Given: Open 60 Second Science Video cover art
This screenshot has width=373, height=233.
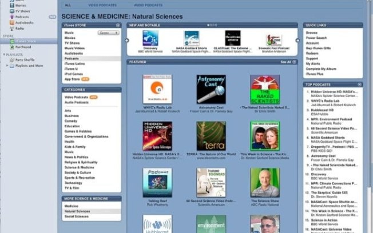Looking at the screenshot, I should pos(211,183).
